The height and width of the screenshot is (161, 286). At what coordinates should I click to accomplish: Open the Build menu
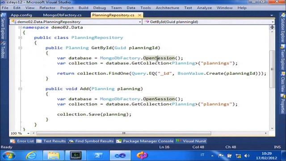[x=84, y=8]
